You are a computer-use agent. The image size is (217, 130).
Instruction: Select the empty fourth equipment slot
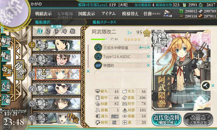tap(120, 74)
